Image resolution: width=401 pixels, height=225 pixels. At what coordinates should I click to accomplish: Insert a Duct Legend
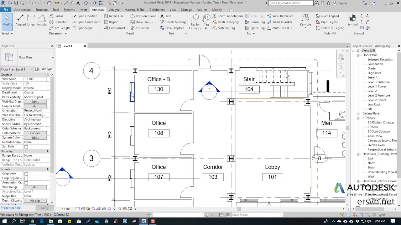(x=327, y=16)
